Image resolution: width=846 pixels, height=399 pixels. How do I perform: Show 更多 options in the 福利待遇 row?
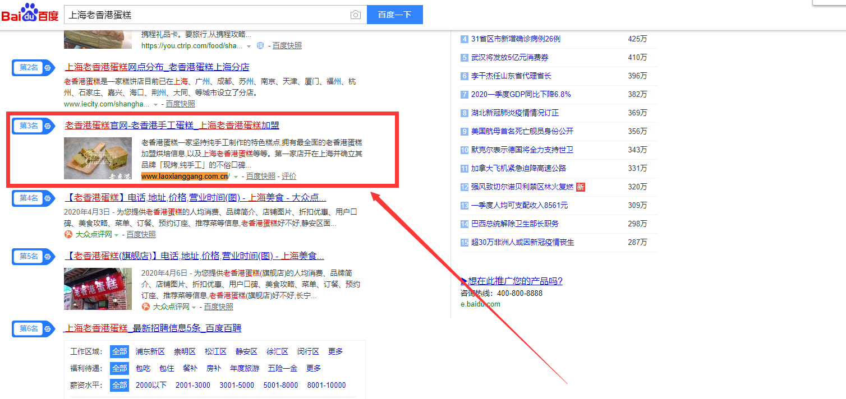coord(314,368)
